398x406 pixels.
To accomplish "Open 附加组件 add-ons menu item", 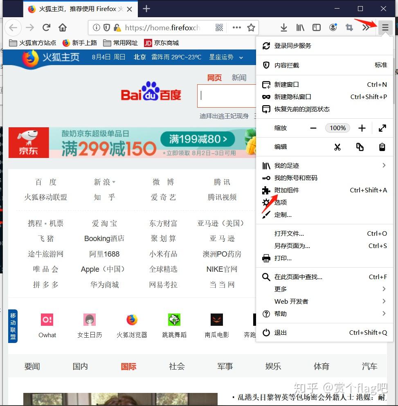I will coord(324,190).
